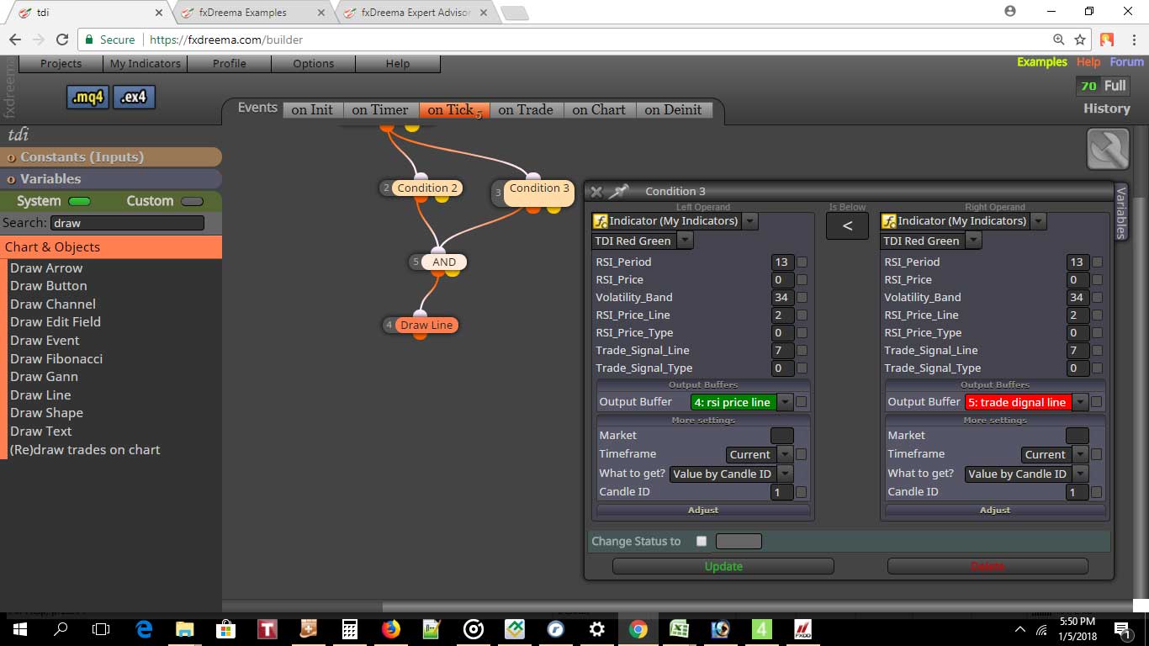Viewport: 1149px width, 646px height.
Task: Open right operand TDI Red Green dropdown
Action: point(973,241)
